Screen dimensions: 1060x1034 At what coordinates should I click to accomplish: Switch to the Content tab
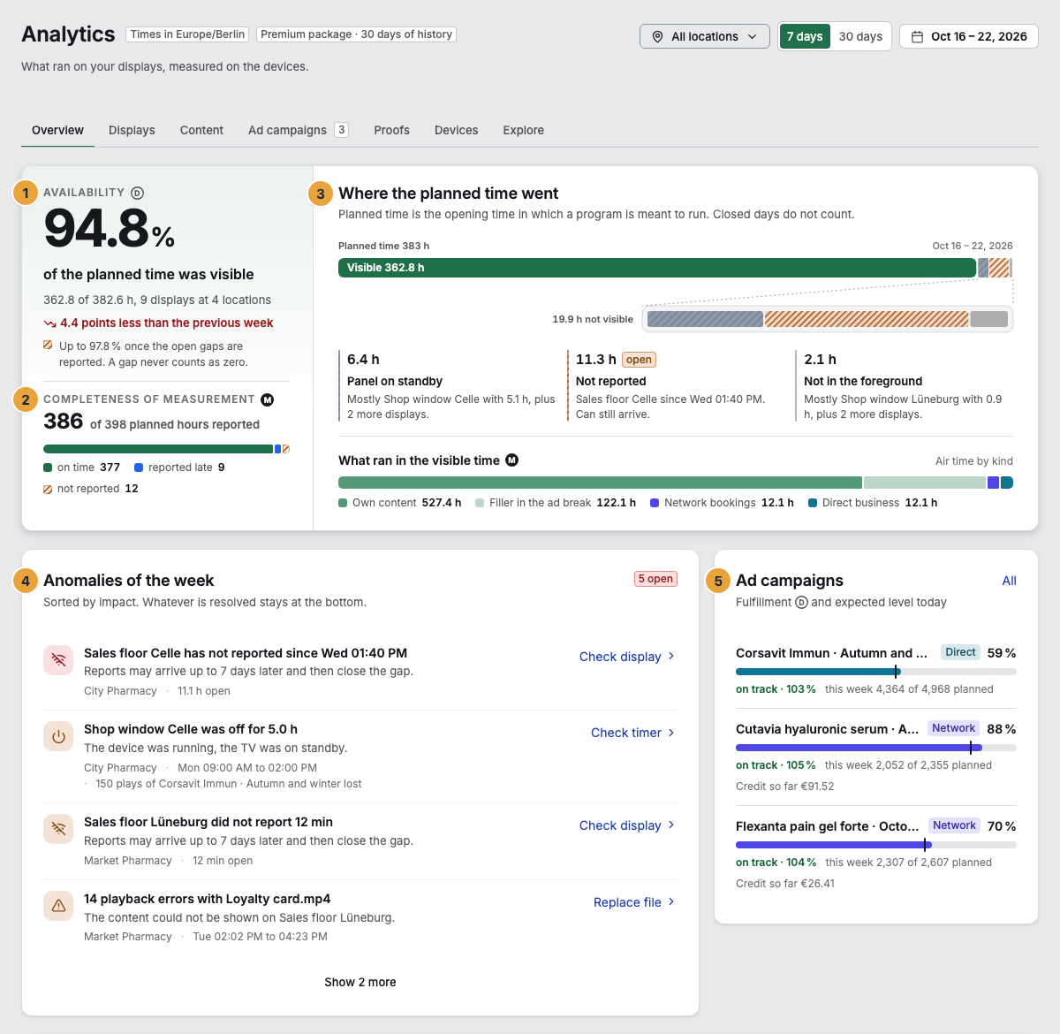(201, 130)
